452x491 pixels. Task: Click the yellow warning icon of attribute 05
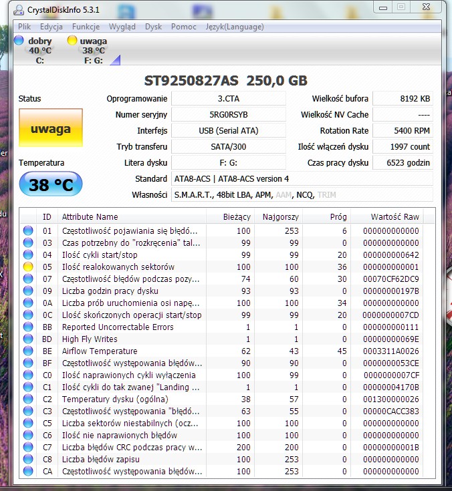(x=28, y=267)
